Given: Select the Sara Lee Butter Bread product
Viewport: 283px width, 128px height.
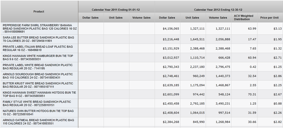Looking at the screenshot, I should pos(38,39).
